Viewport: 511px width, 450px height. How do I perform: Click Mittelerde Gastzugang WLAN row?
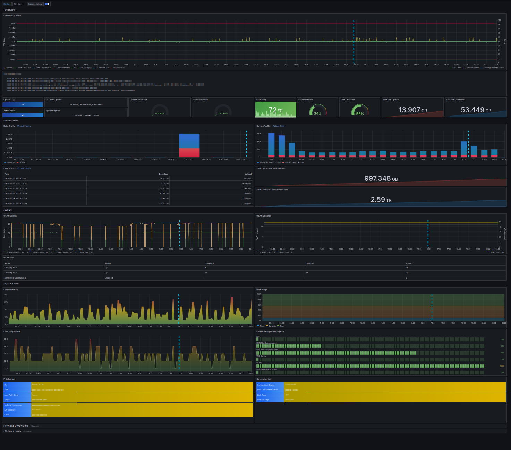pyautogui.click(x=255, y=278)
